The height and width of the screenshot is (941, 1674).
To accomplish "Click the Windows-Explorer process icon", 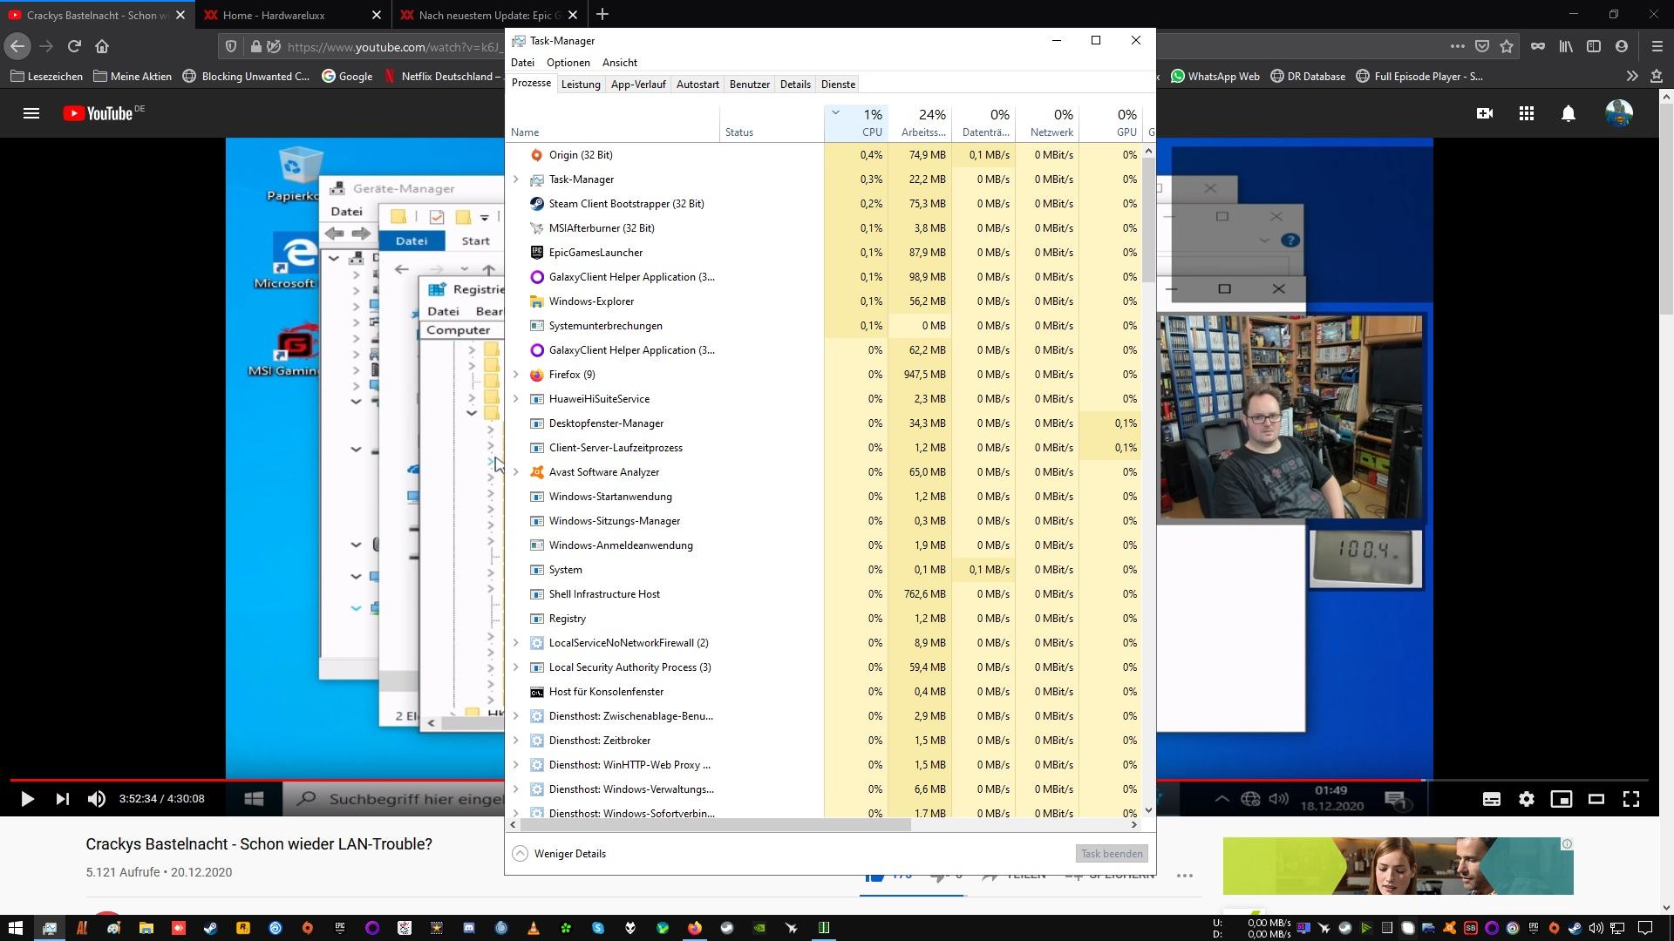I will click(537, 301).
